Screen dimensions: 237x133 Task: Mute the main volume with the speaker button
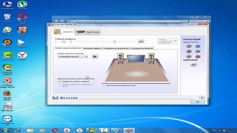141,41
